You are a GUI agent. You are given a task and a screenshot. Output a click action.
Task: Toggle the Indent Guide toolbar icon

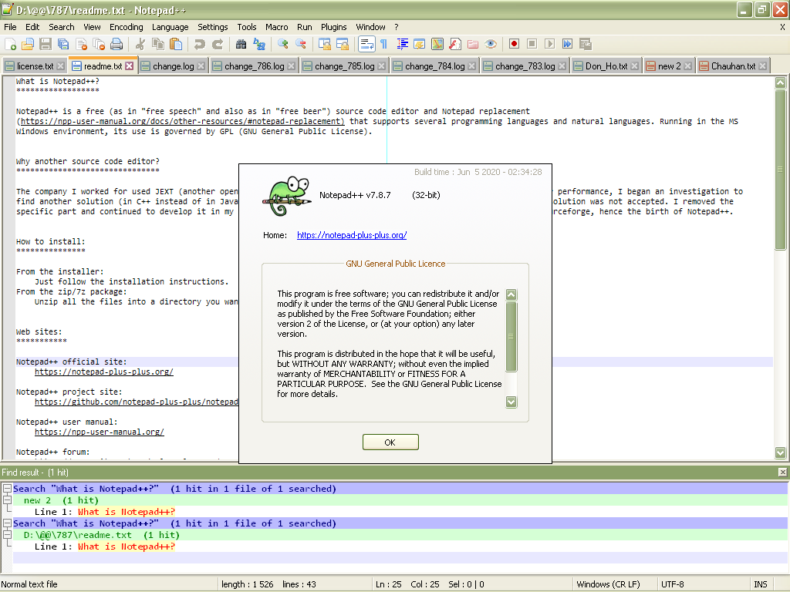402,44
